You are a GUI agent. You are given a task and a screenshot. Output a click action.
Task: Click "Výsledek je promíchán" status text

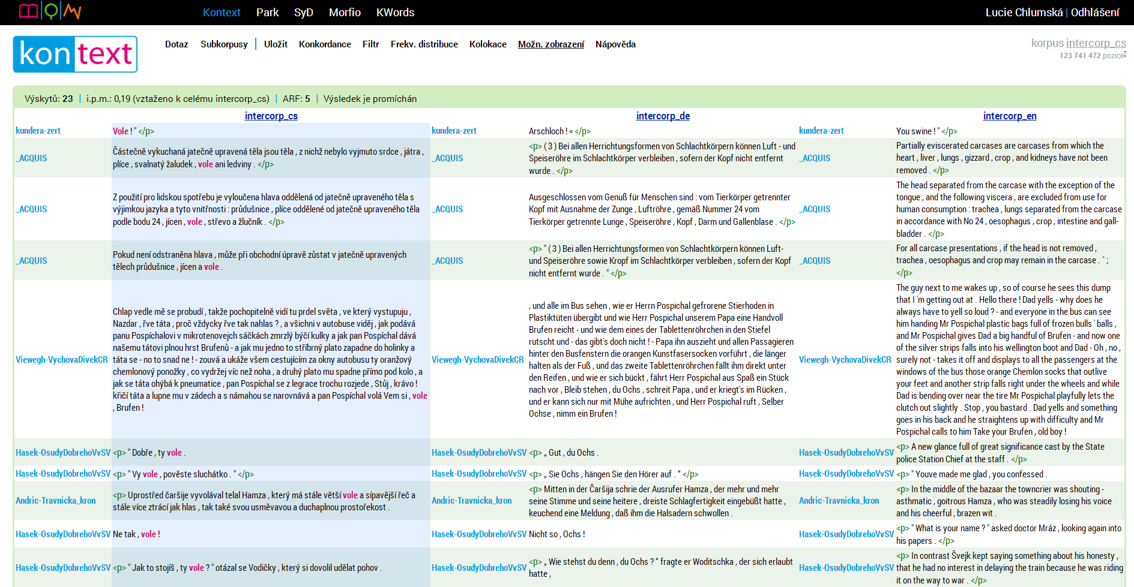pyautogui.click(x=370, y=99)
